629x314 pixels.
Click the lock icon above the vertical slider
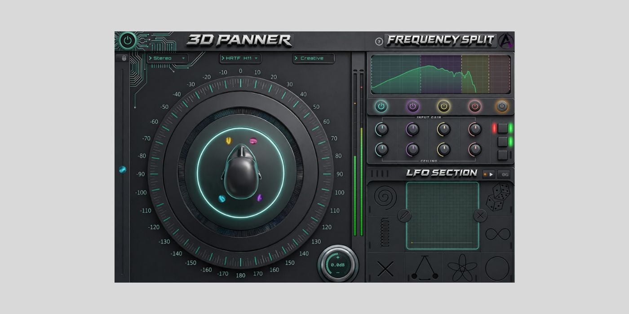point(124,58)
